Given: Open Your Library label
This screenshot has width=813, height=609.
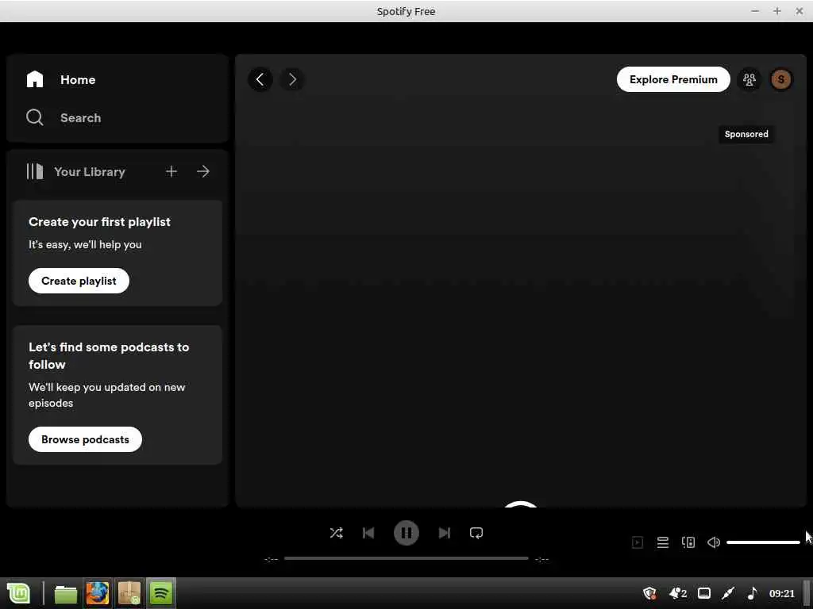Looking at the screenshot, I should (x=89, y=172).
